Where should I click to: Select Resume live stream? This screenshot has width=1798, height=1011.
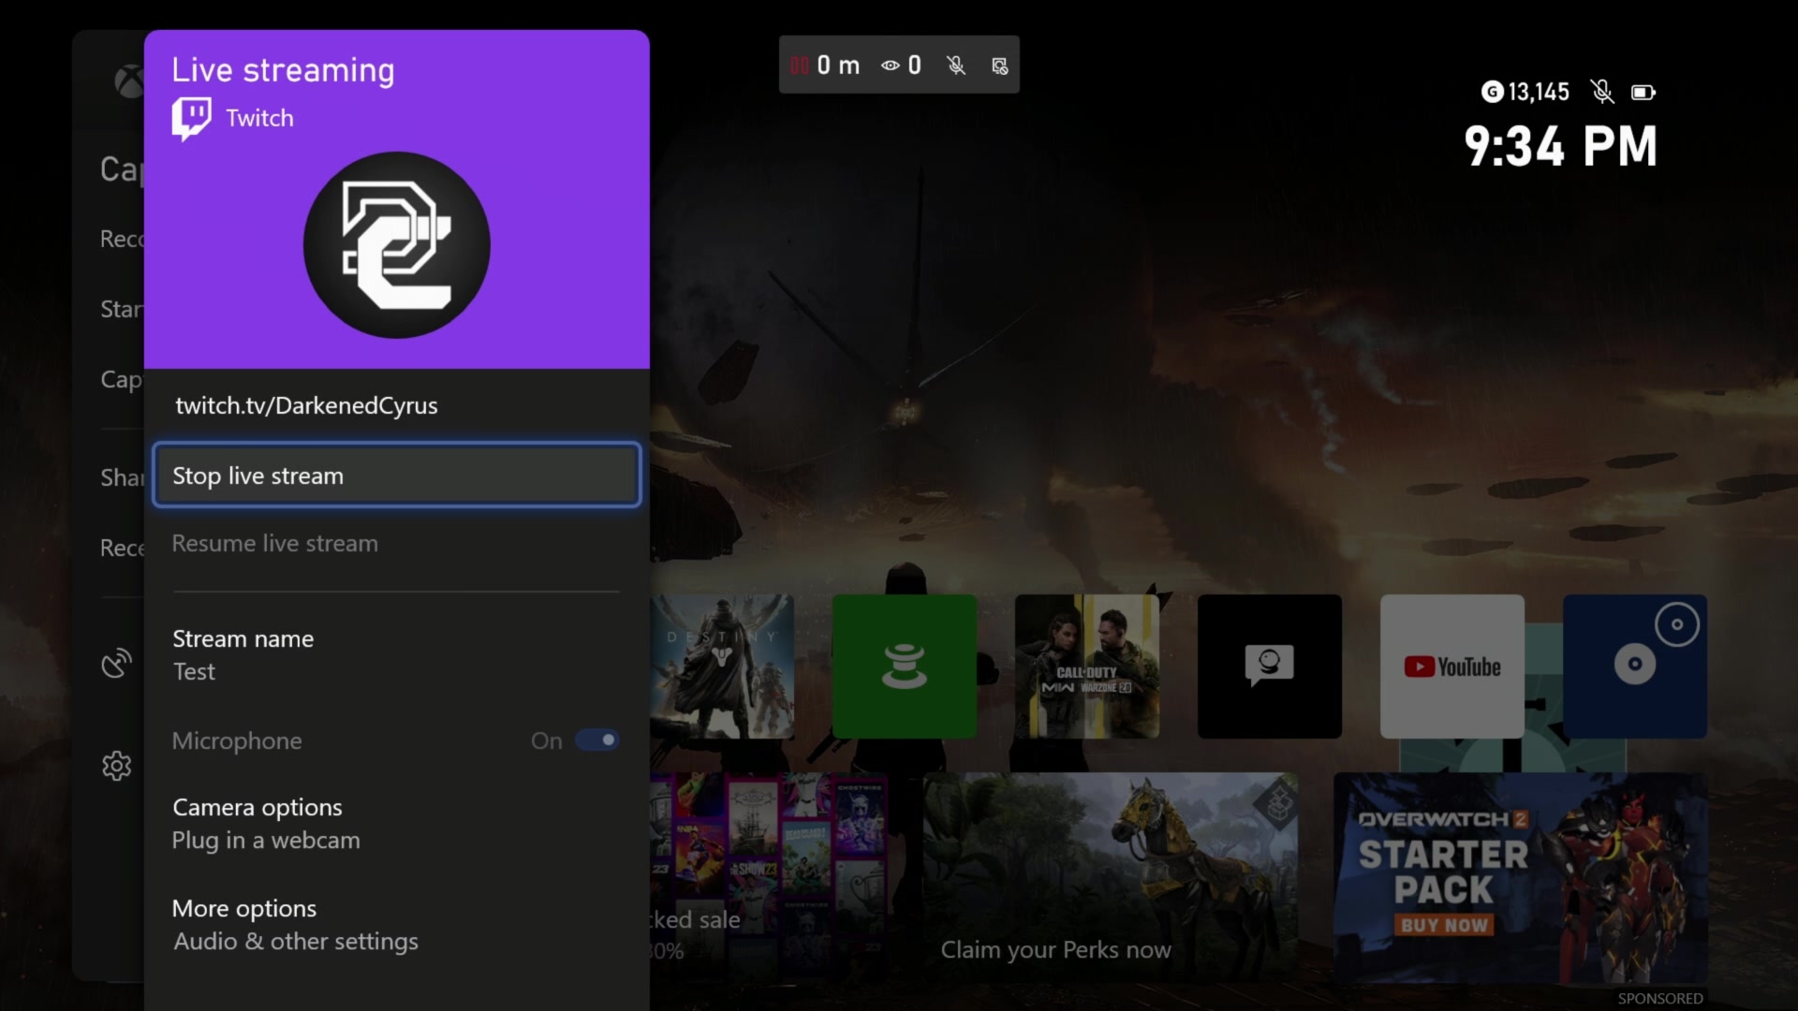(x=274, y=543)
